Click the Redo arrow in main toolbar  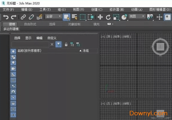click(x=13, y=17)
